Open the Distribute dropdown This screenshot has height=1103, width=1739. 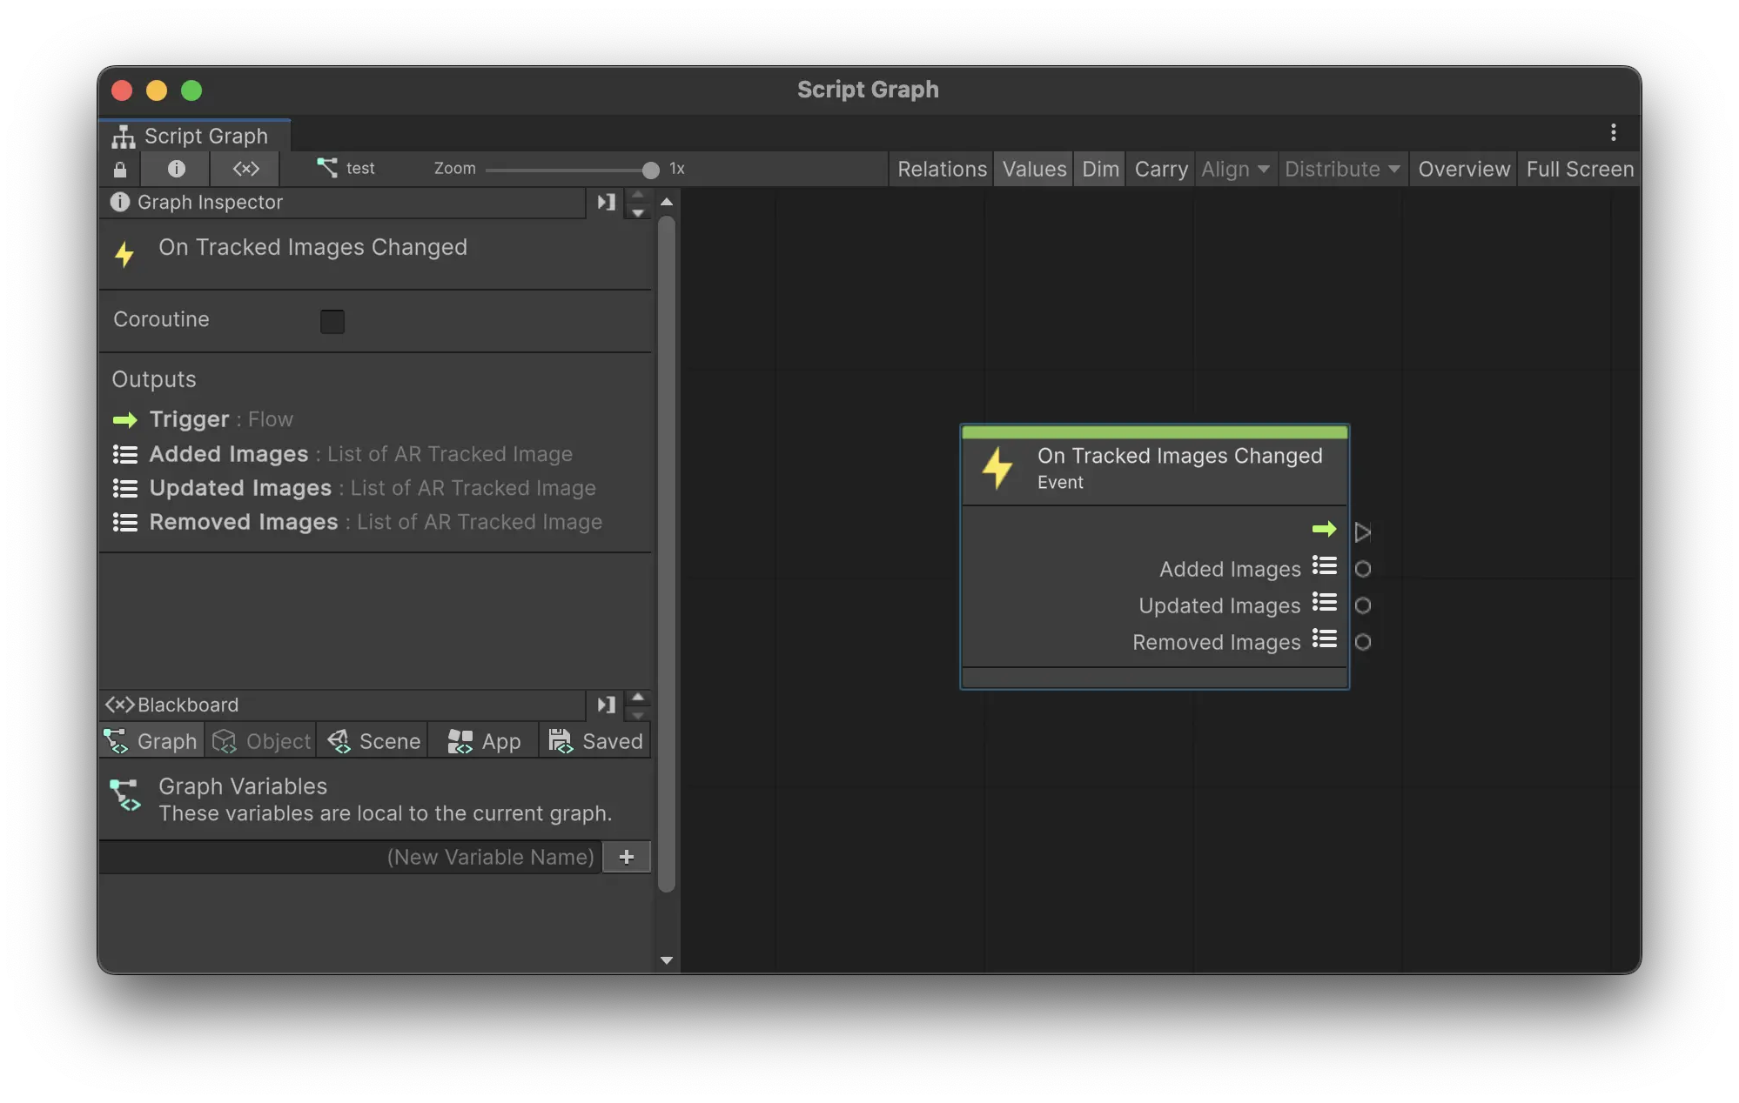click(x=1341, y=170)
